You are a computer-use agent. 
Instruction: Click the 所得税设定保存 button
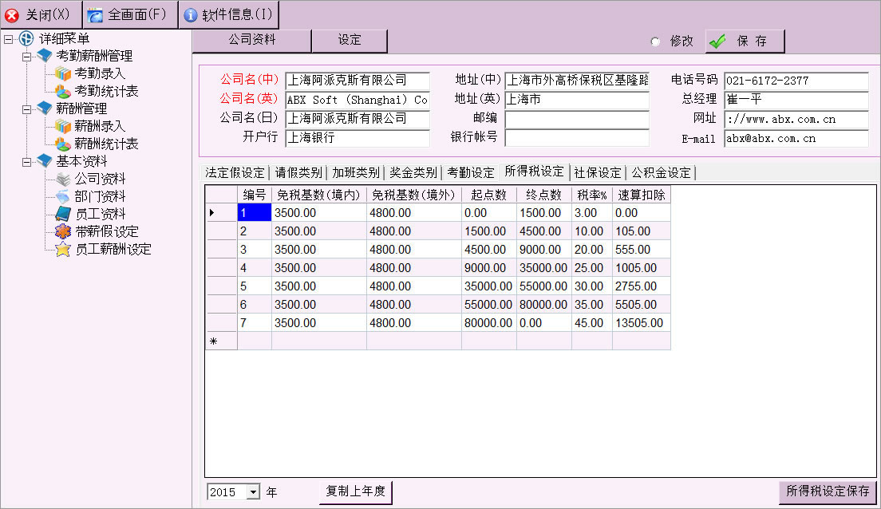(x=828, y=491)
